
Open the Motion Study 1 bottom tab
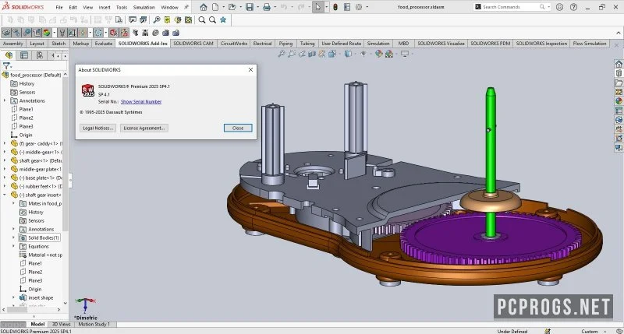(x=94, y=324)
